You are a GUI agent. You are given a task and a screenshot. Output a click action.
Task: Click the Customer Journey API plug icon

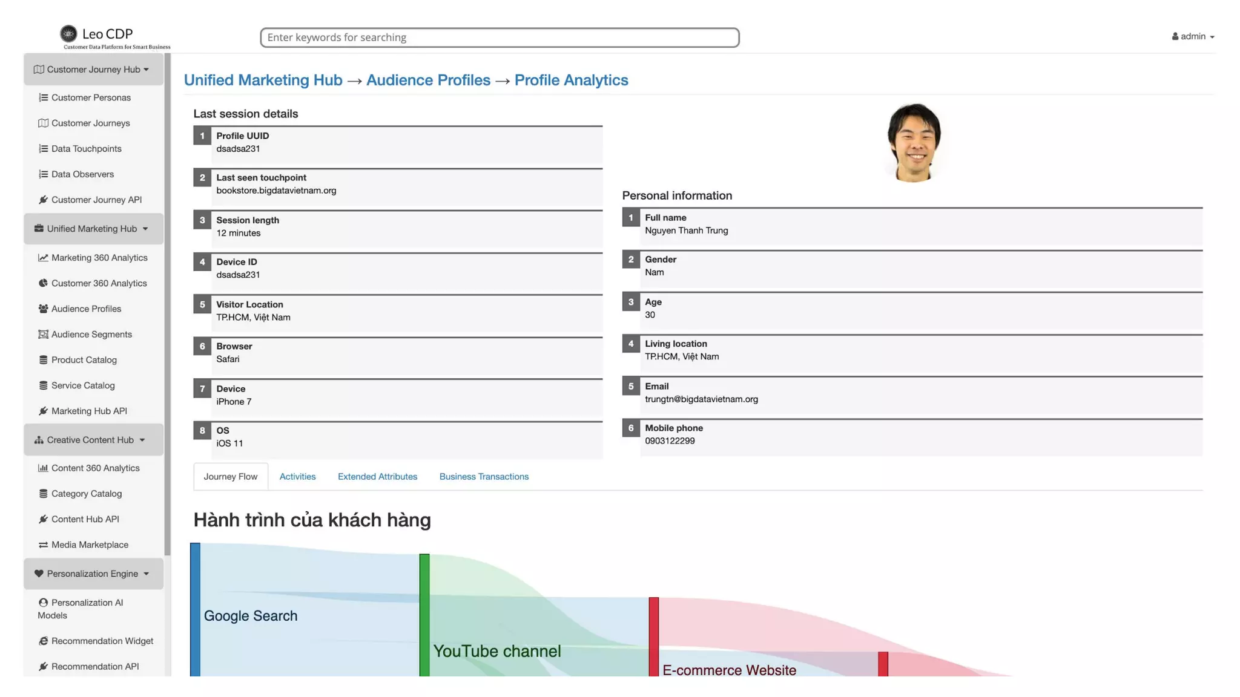coord(43,200)
